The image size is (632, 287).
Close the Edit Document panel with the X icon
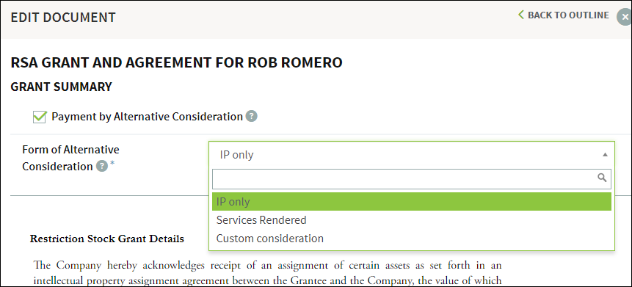point(625,17)
